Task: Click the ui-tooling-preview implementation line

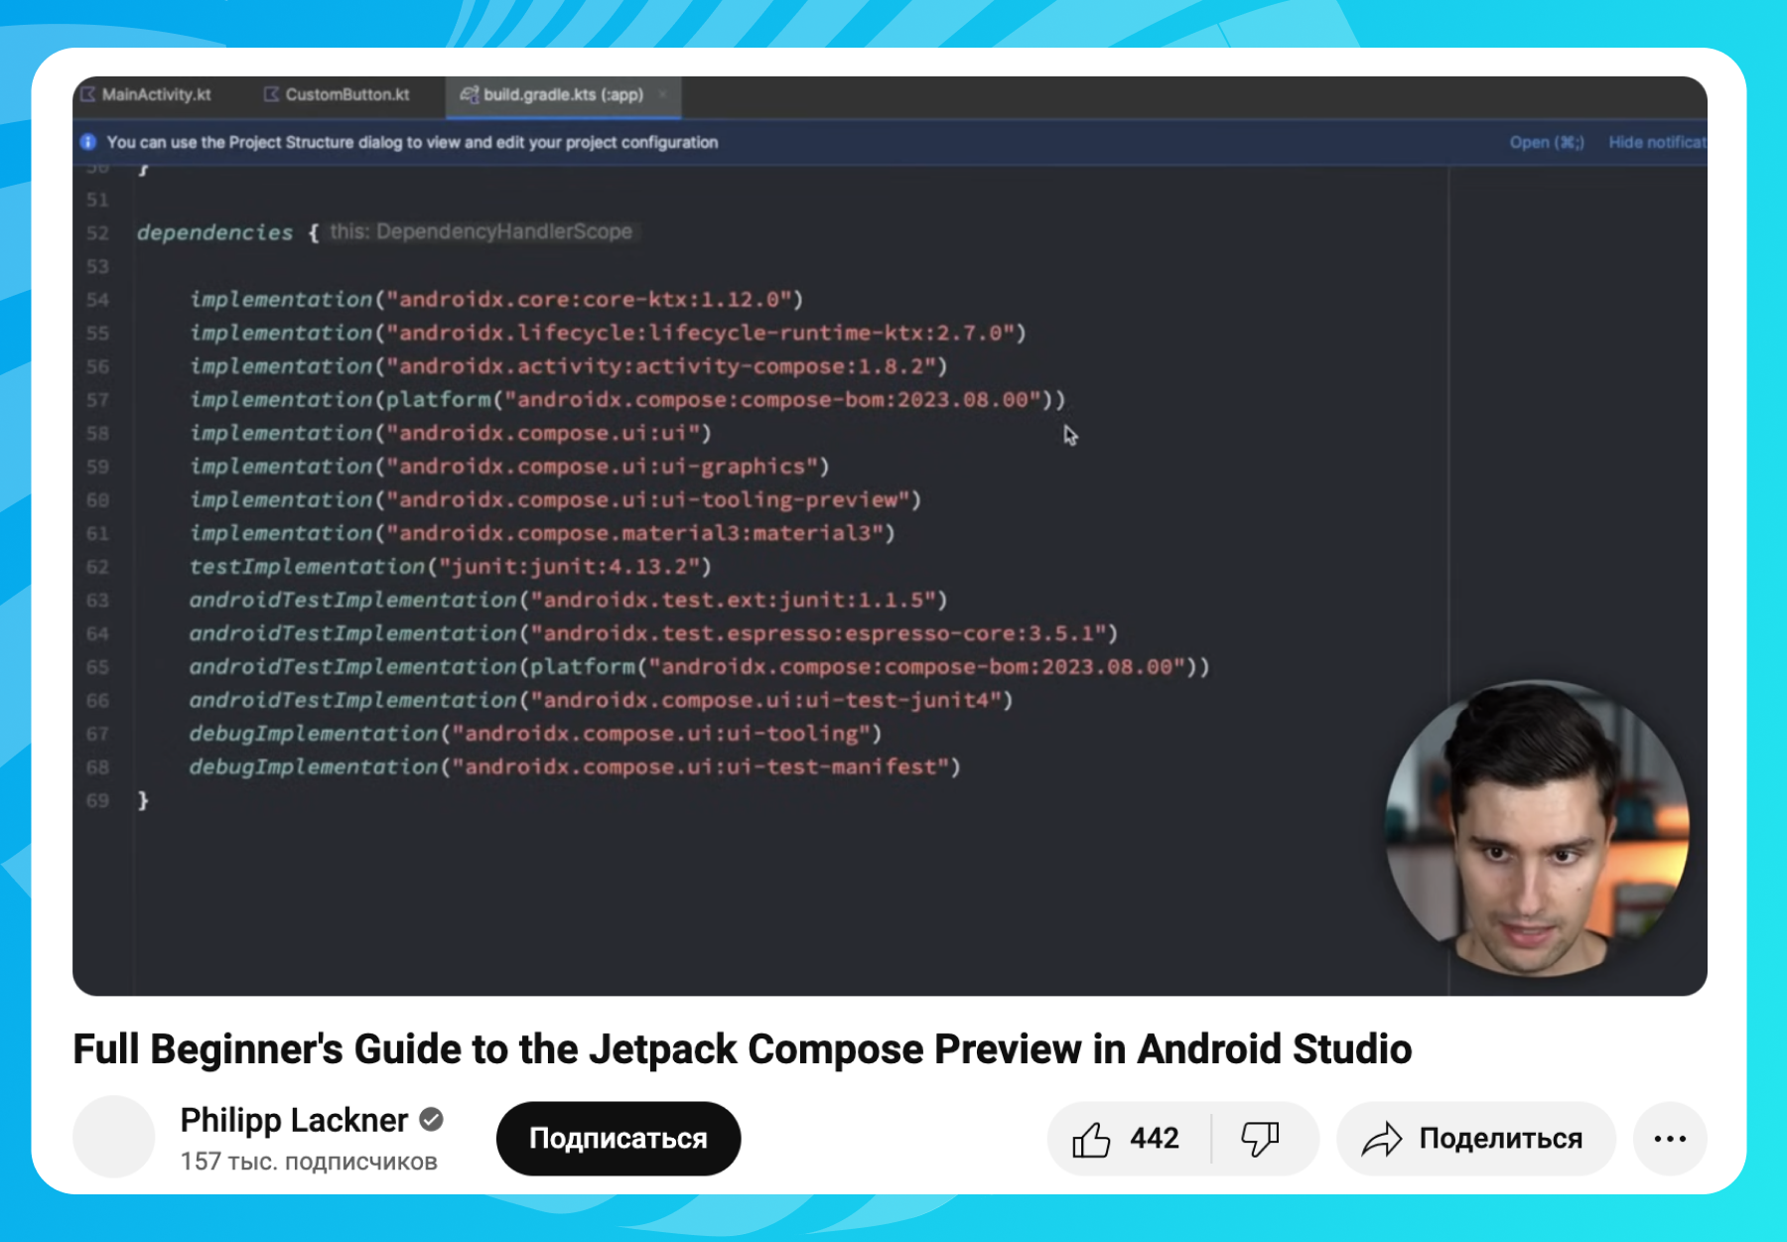Action: [x=556, y=499]
